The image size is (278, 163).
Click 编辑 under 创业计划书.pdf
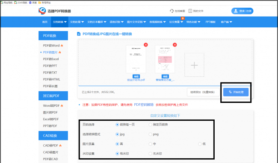pos(136,76)
